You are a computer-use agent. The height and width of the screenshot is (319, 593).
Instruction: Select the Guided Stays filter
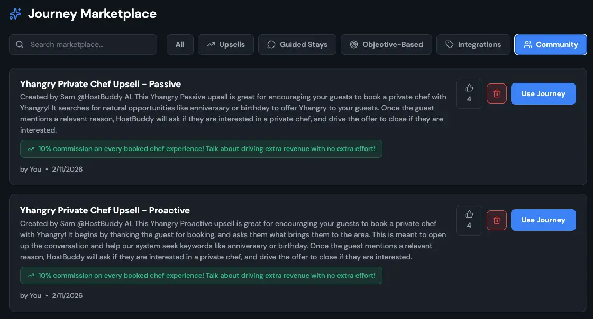tap(297, 44)
